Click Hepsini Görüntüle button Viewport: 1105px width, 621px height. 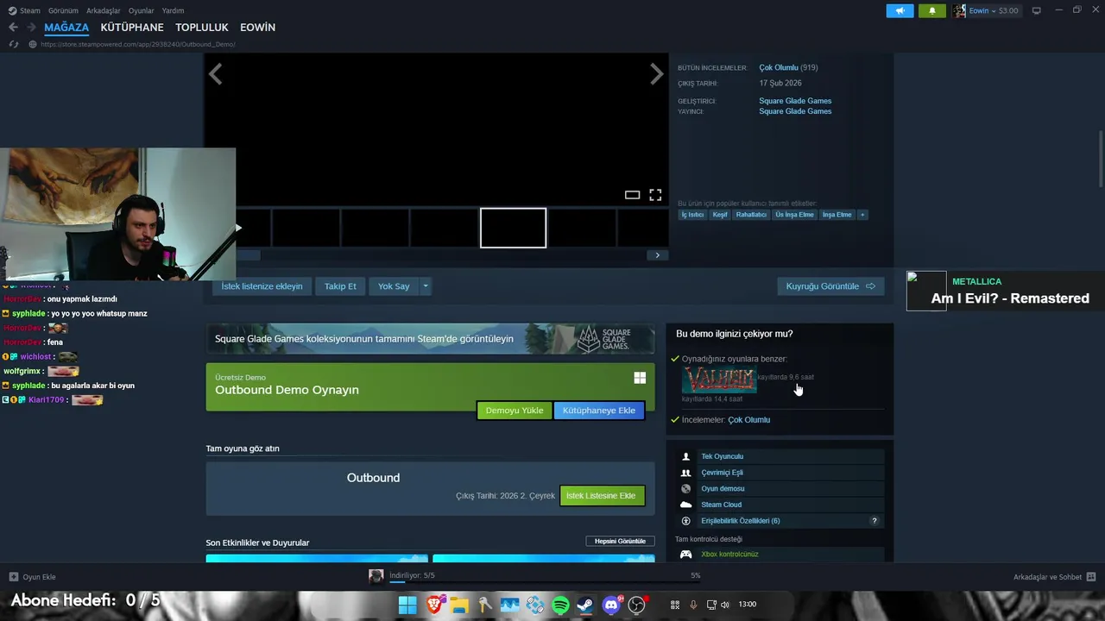point(620,542)
